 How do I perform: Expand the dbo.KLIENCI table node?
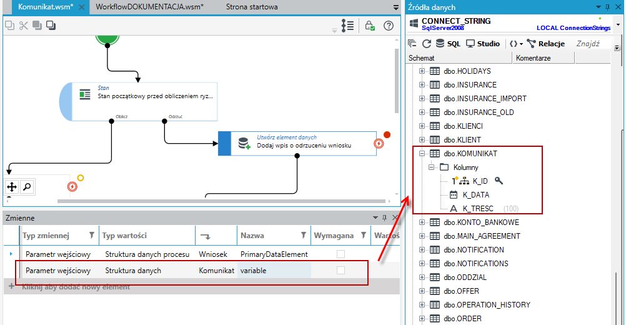(x=422, y=126)
